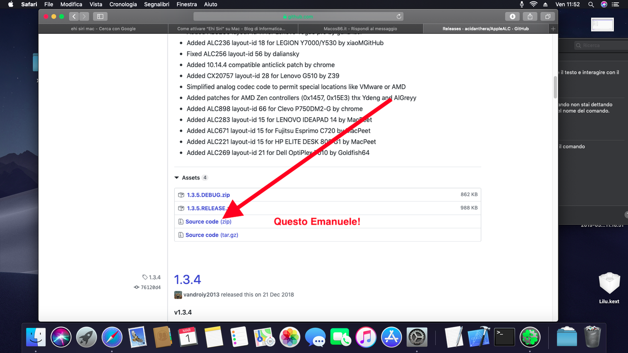This screenshot has height=353, width=628.
Task: Reload the page from the address bar
Action: point(399,16)
